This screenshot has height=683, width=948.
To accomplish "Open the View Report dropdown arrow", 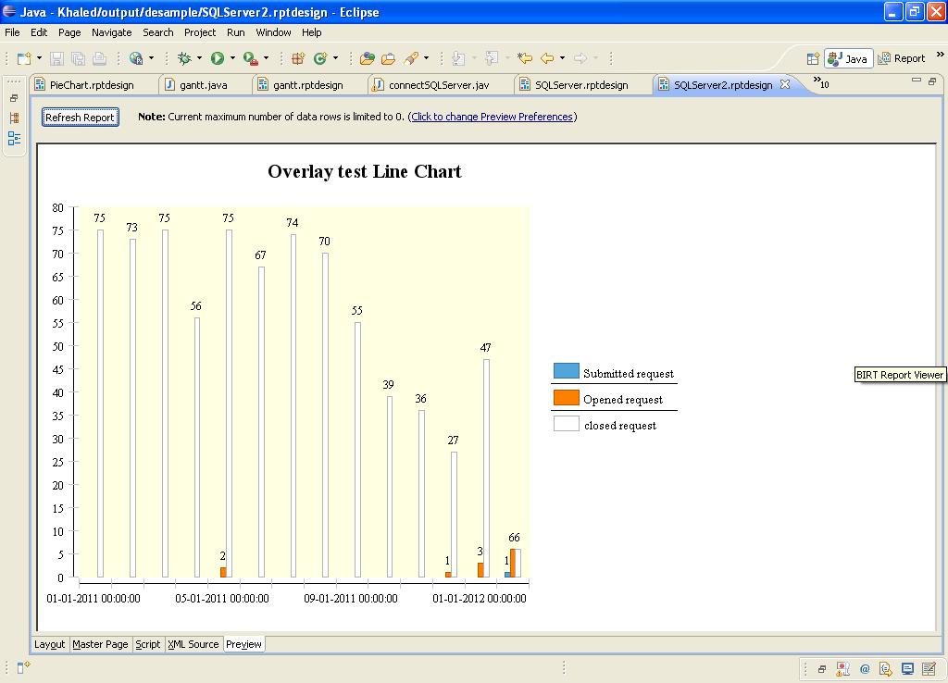I will (151, 58).
